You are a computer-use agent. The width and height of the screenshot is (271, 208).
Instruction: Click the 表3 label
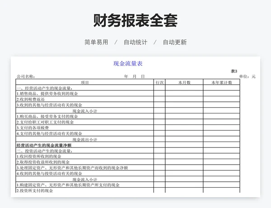234,71
